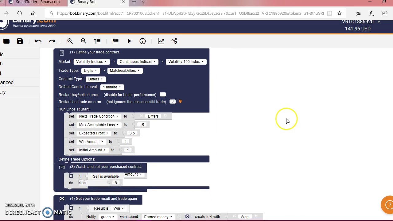
Task: Open the Volatility 100 Index symbol dropdown
Action: (x=186, y=62)
